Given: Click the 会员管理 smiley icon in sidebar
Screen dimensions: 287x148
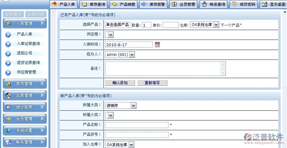Looking at the screenshot, I should coord(8,119).
